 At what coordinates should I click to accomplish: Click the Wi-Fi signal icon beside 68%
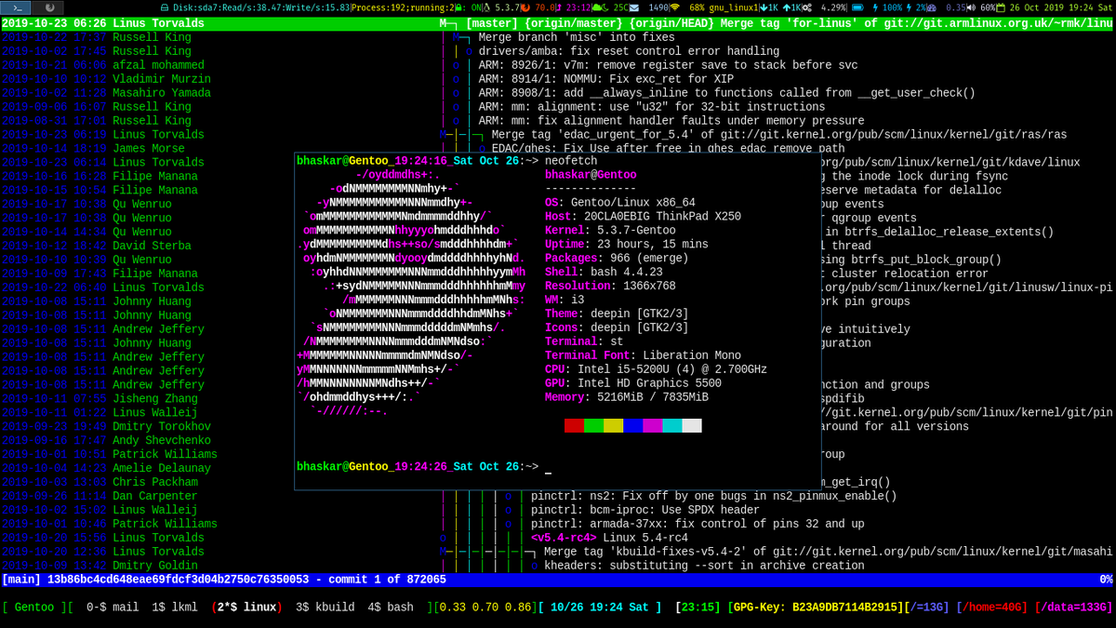pos(675,7)
